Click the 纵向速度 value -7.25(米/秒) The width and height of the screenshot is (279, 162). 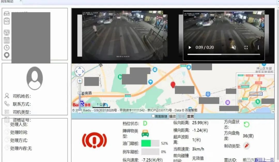(152, 160)
